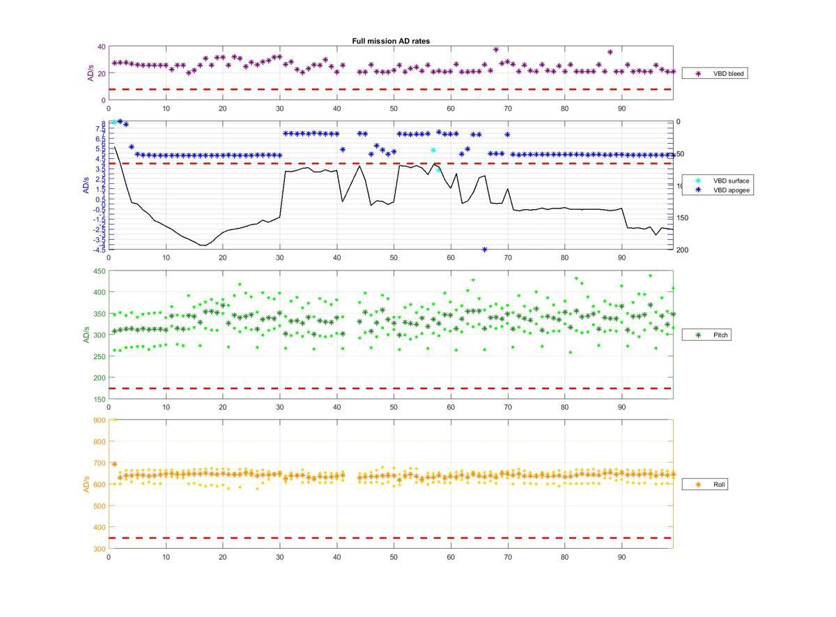Click the '-4.5' tick on VBD apogee y-axis
The width and height of the screenshot is (836, 617).
pos(100,249)
